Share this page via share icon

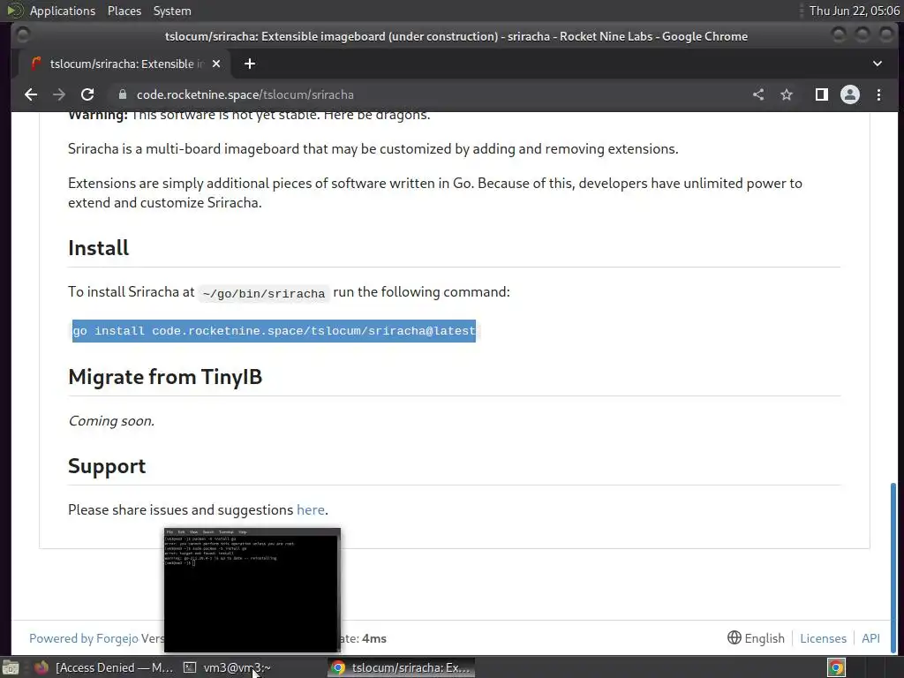pos(758,94)
